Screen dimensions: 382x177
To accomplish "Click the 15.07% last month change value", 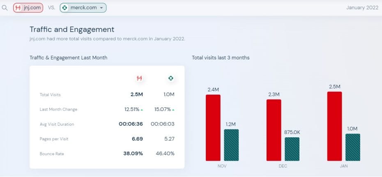I will [x=163, y=109].
